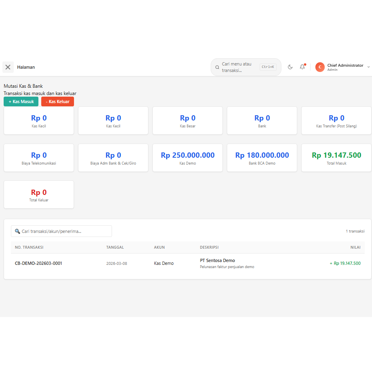Open transaction CB-DEMO-202603-0001
372x372 pixels.
38,263
